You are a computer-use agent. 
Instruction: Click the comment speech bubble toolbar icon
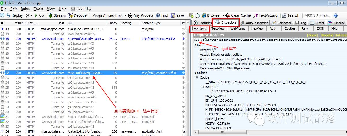[x=2, y=15]
